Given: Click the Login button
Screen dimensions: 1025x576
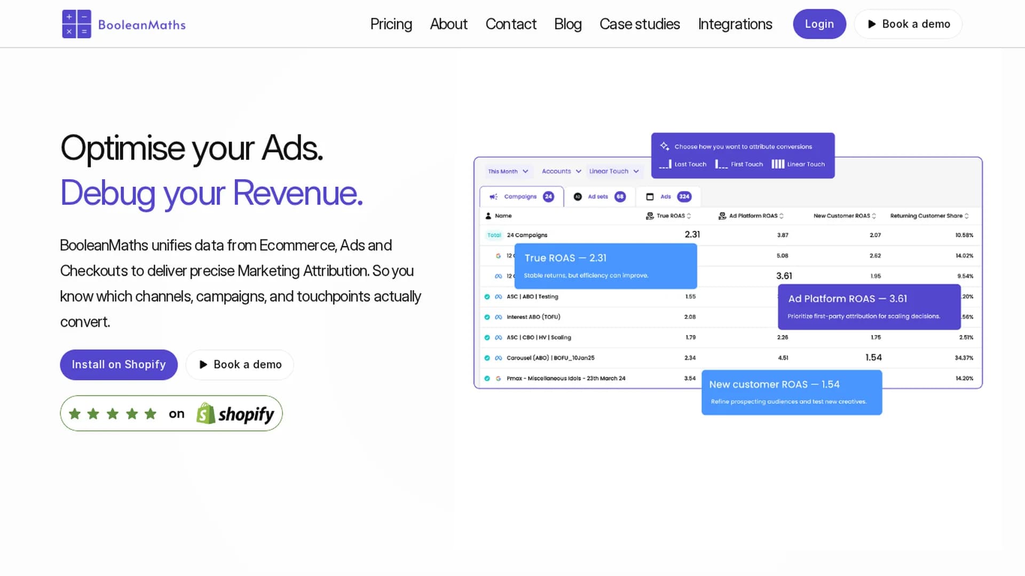Looking at the screenshot, I should [819, 24].
